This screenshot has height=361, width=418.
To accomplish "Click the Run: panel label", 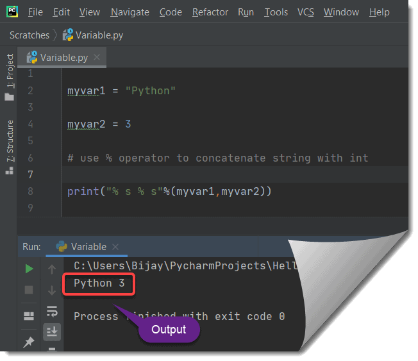I will (x=31, y=247).
